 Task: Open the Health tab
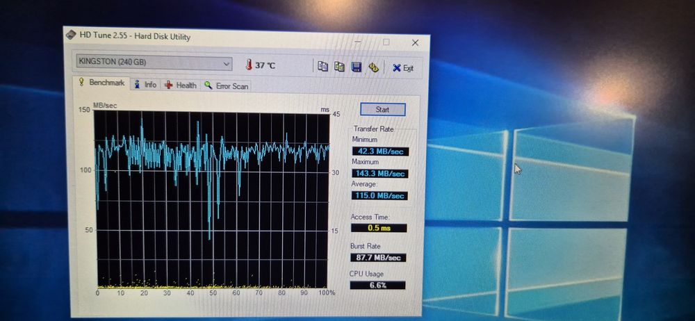[181, 85]
